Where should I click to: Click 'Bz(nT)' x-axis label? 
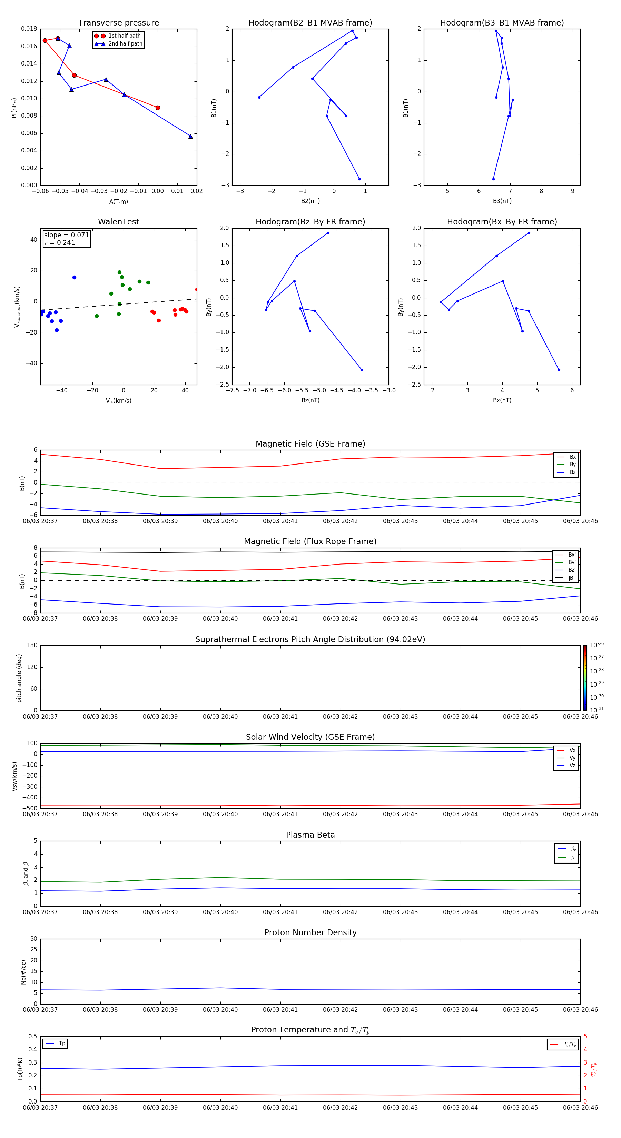pyautogui.click(x=310, y=400)
